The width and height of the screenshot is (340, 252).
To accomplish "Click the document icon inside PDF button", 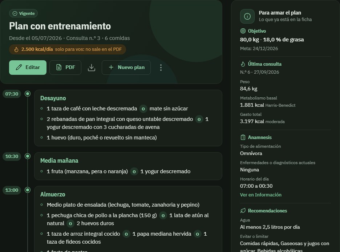I will coord(59,68).
